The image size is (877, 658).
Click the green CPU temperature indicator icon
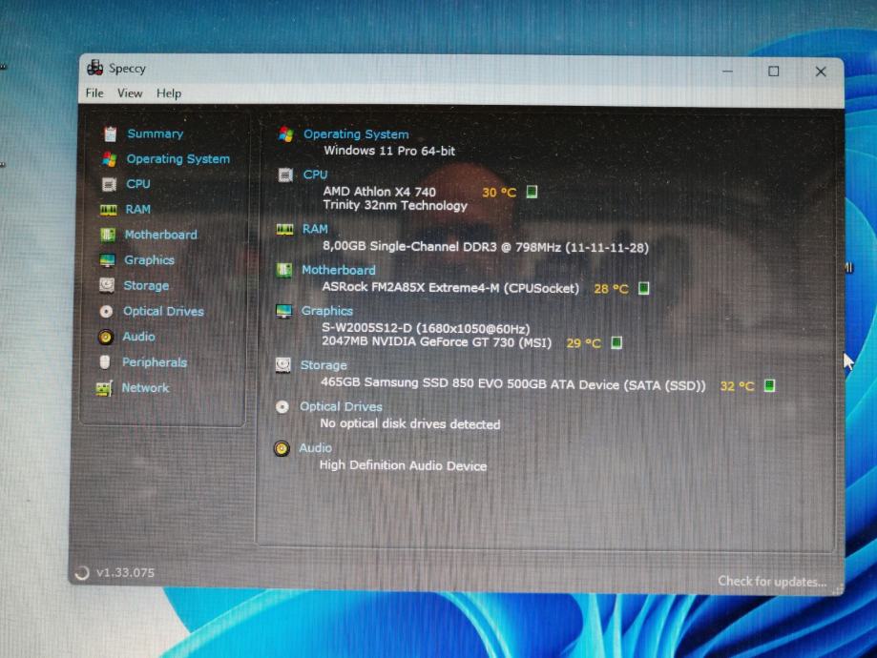click(x=532, y=192)
